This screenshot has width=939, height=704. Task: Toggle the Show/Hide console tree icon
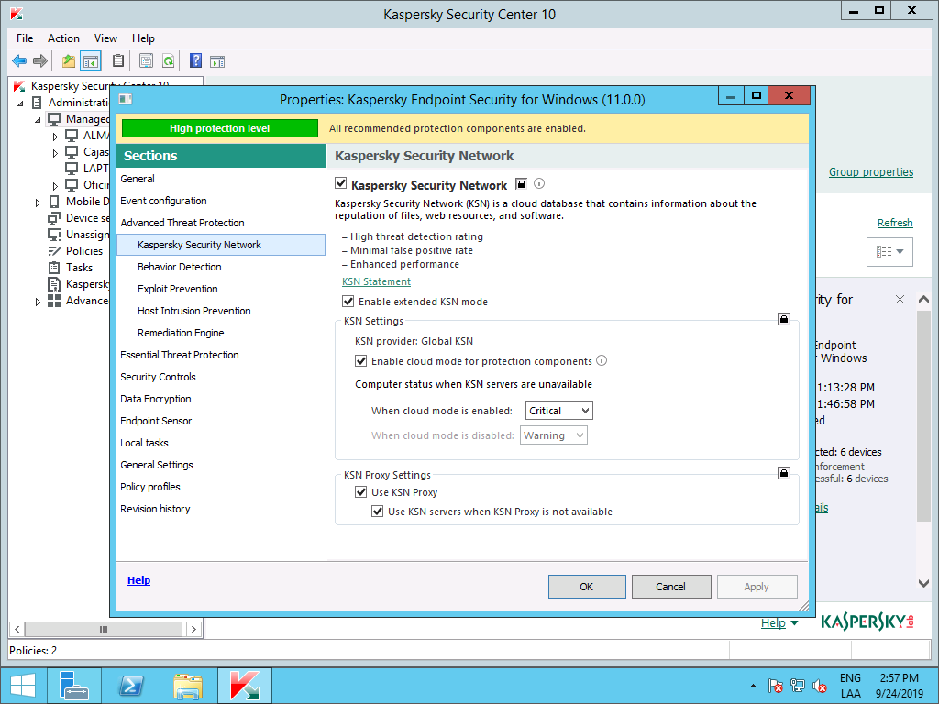point(91,60)
